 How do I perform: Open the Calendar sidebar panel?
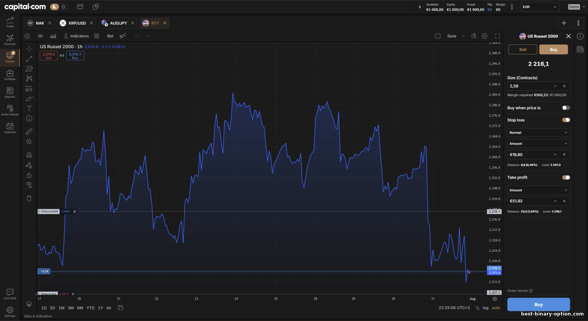click(10, 128)
